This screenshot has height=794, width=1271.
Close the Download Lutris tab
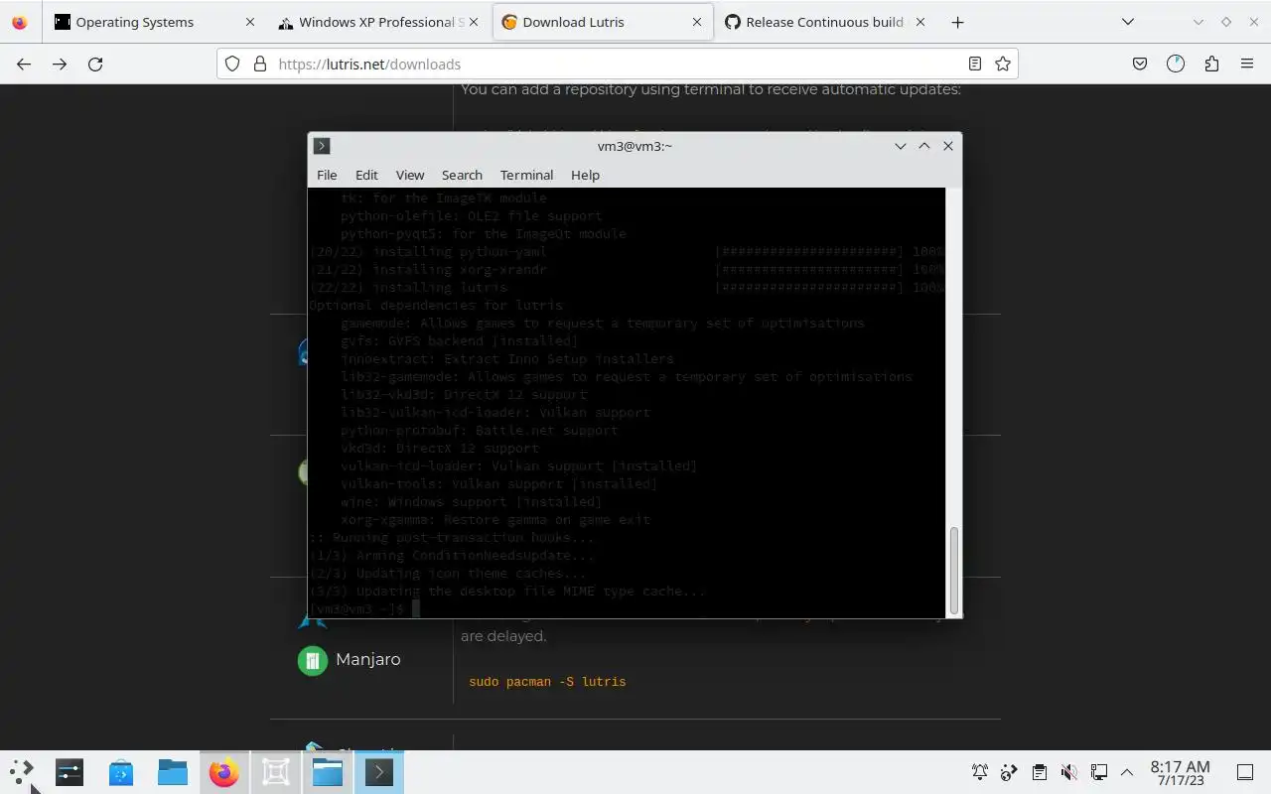pos(697,22)
